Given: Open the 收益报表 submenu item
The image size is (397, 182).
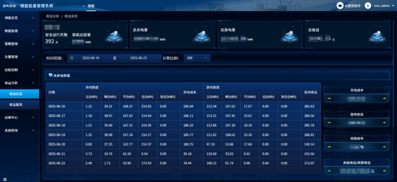Looking at the screenshot, I should (19, 104).
